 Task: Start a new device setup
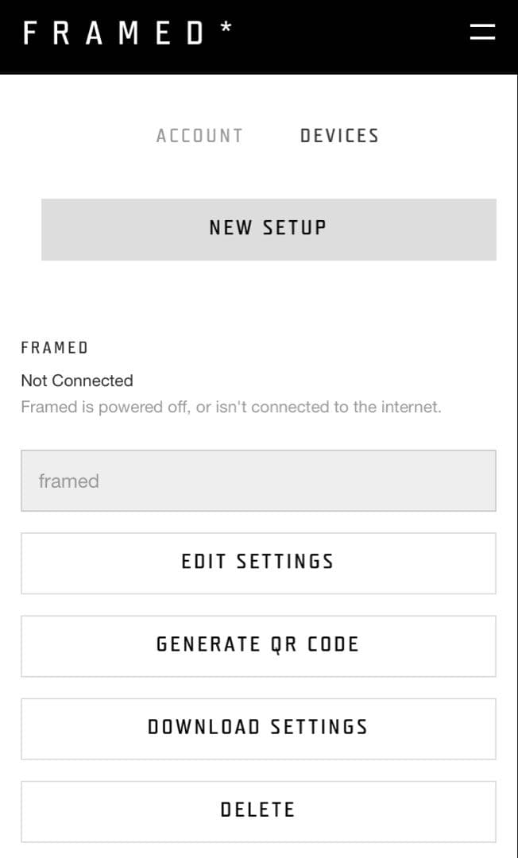269,229
